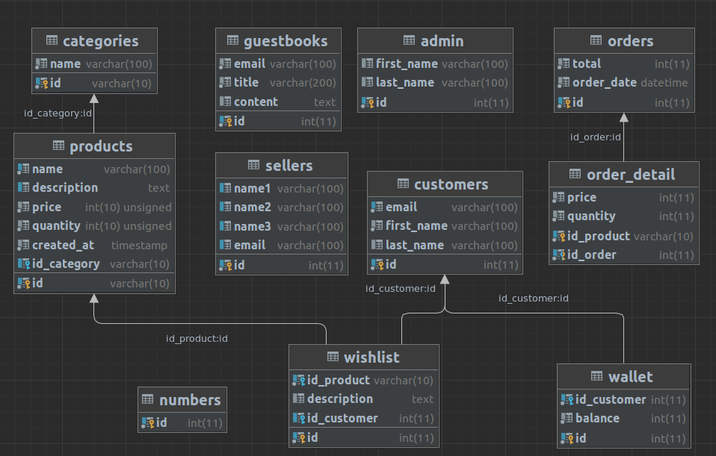Click the table icon in products header
716x456 pixels.
[x=58, y=146]
